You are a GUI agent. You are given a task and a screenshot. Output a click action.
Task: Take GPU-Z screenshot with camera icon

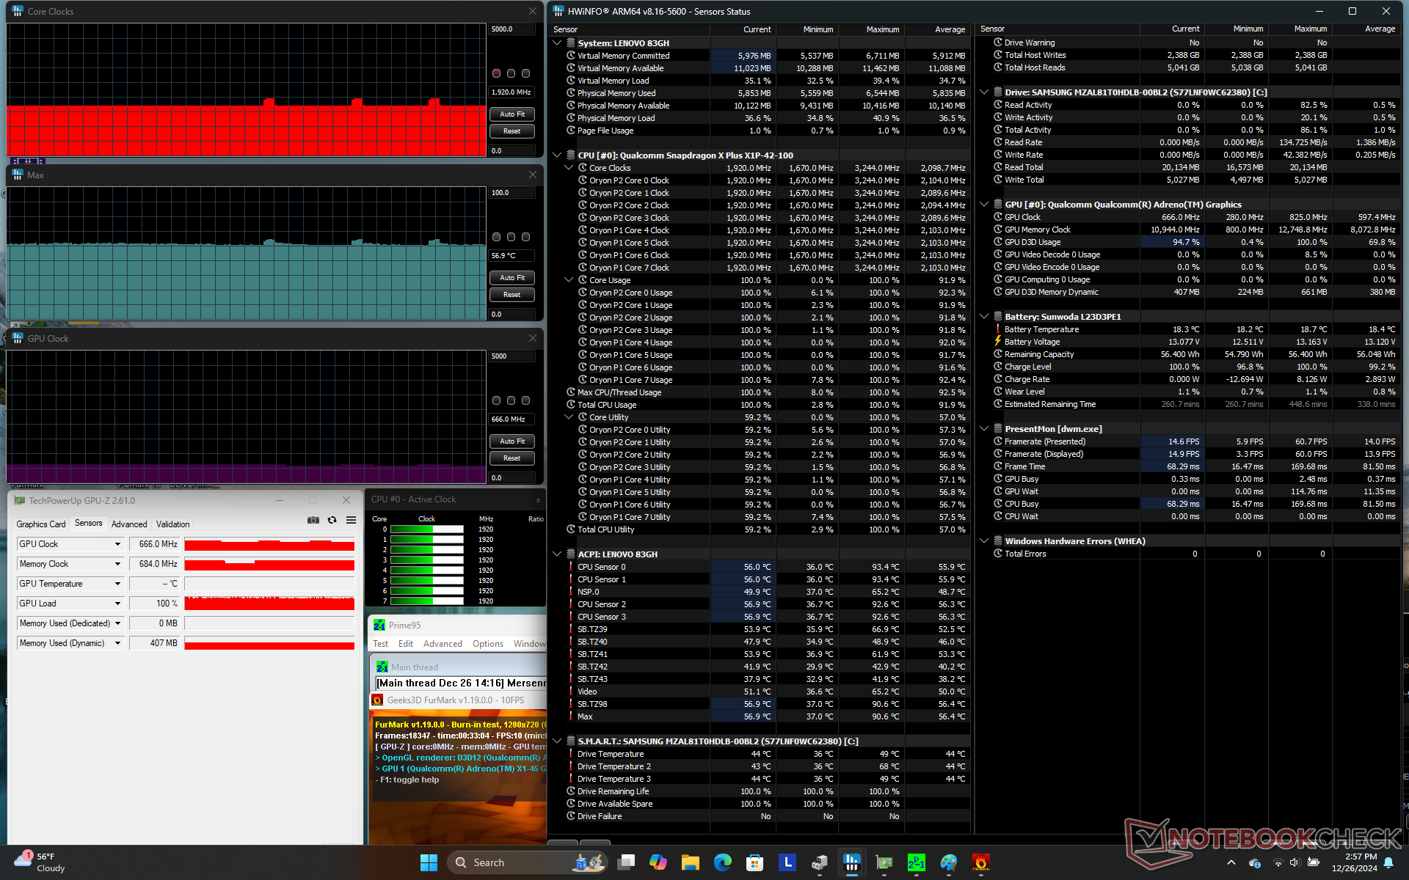(x=313, y=520)
